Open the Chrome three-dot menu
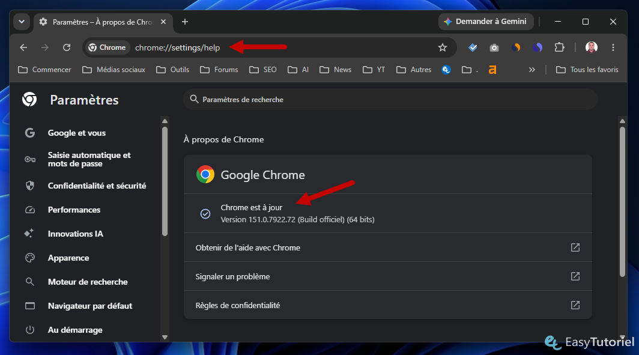This screenshot has width=639, height=355. [613, 47]
